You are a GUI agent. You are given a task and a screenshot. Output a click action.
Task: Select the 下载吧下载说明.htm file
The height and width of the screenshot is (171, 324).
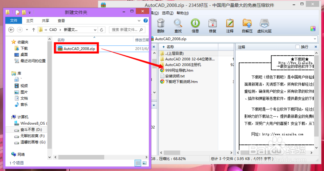179,82
